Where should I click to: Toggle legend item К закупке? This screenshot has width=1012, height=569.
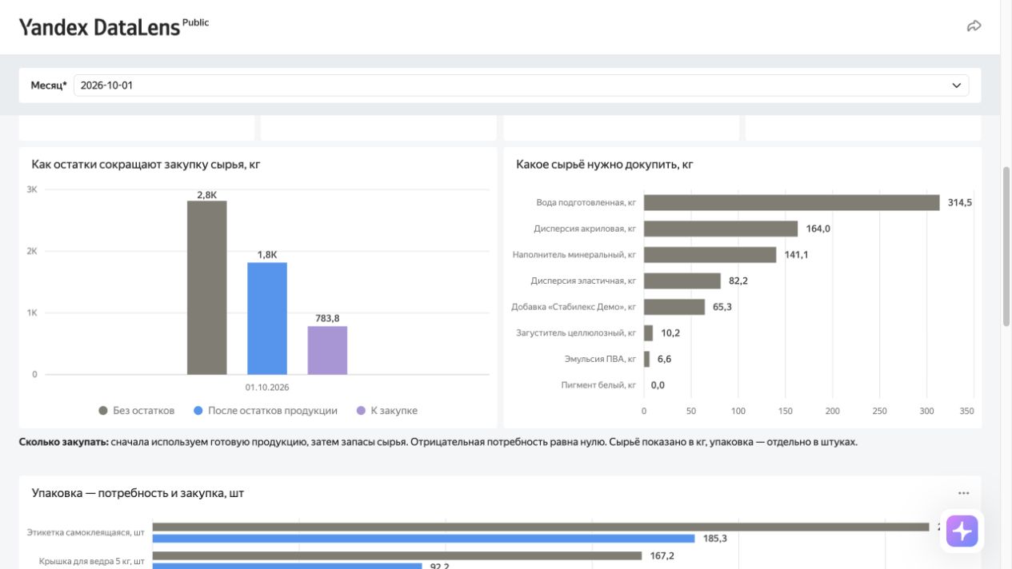click(387, 411)
